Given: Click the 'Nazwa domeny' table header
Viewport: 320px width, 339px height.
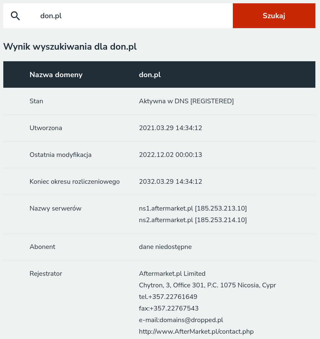Looking at the screenshot, I should [56, 74].
